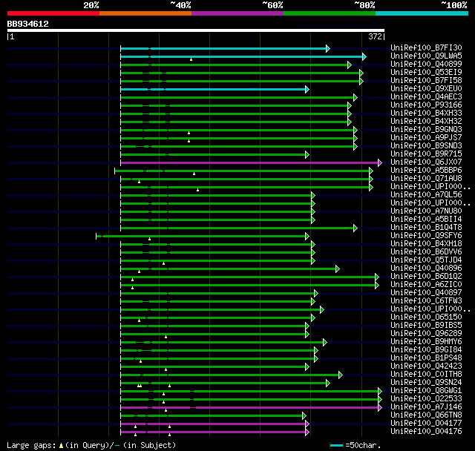Select the UniRef100_A7J146 label

(x=426, y=407)
